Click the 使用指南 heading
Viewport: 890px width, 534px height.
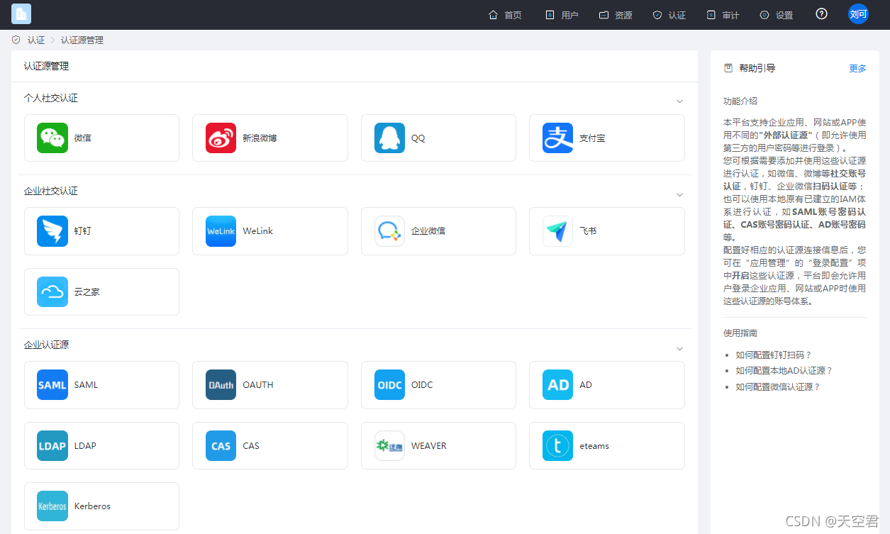point(740,333)
